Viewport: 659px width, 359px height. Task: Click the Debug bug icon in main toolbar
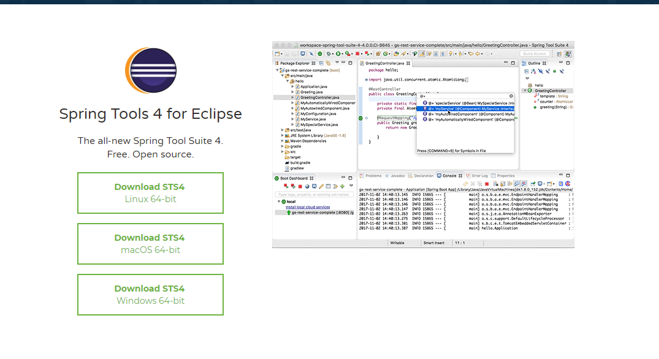coord(329,54)
